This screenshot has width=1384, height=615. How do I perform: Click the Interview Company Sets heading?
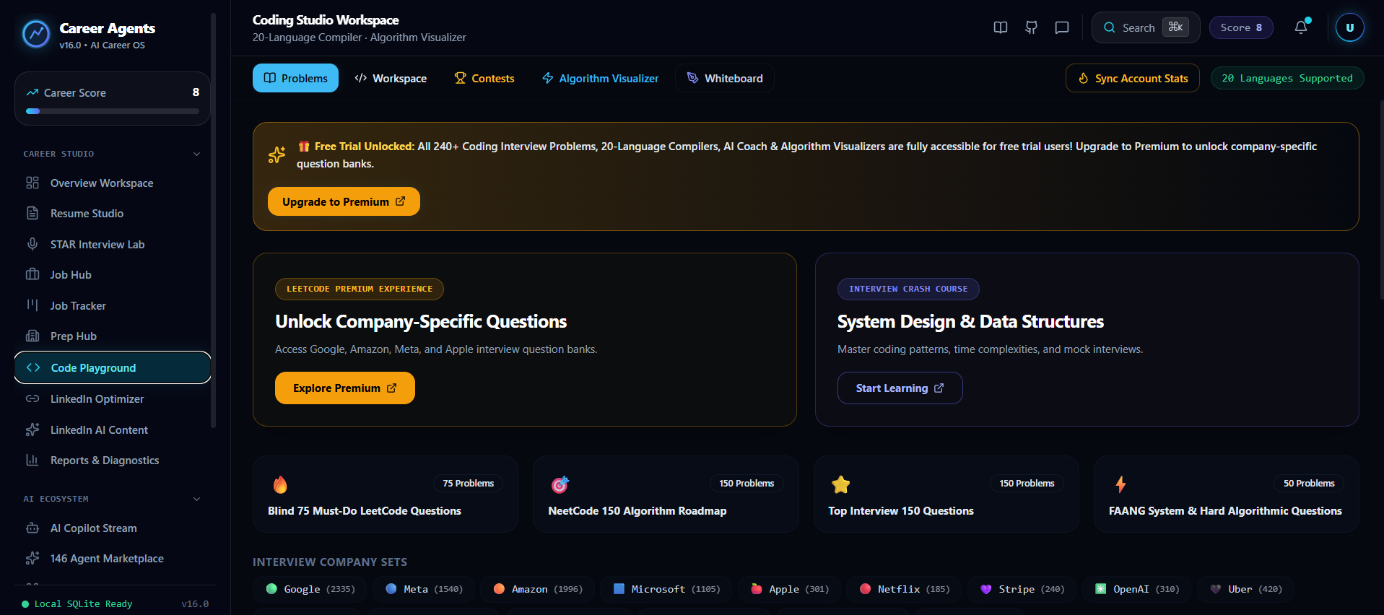pos(330,562)
